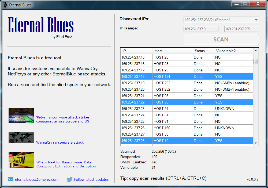Sort results by the Host column header
The image size is (268, 188).
point(173,51)
